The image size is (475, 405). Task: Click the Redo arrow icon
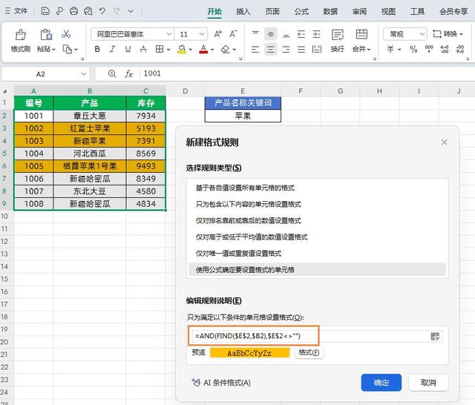tap(117, 11)
